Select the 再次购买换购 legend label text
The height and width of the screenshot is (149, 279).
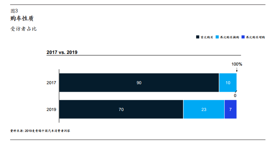[x=230, y=37]
